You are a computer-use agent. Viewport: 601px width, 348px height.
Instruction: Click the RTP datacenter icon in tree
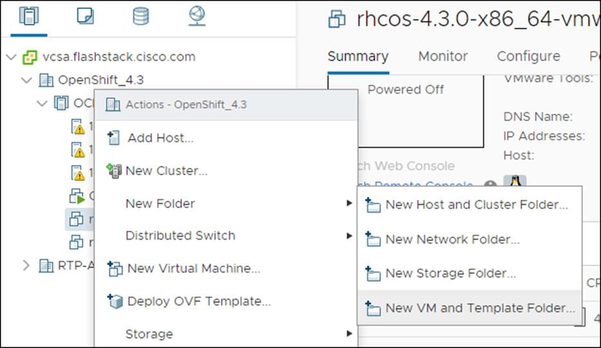[x=46, y=266]
